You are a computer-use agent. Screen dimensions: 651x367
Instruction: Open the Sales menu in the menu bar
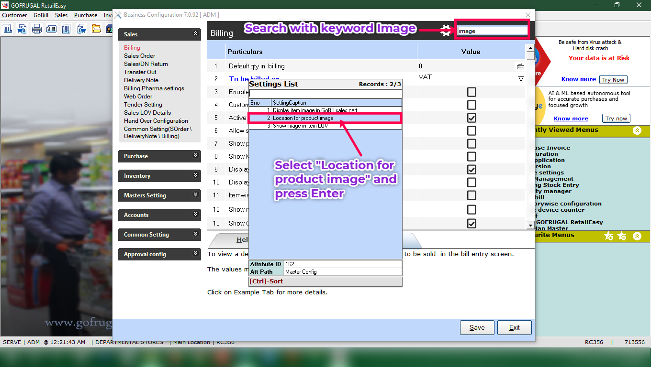point(61,15)
